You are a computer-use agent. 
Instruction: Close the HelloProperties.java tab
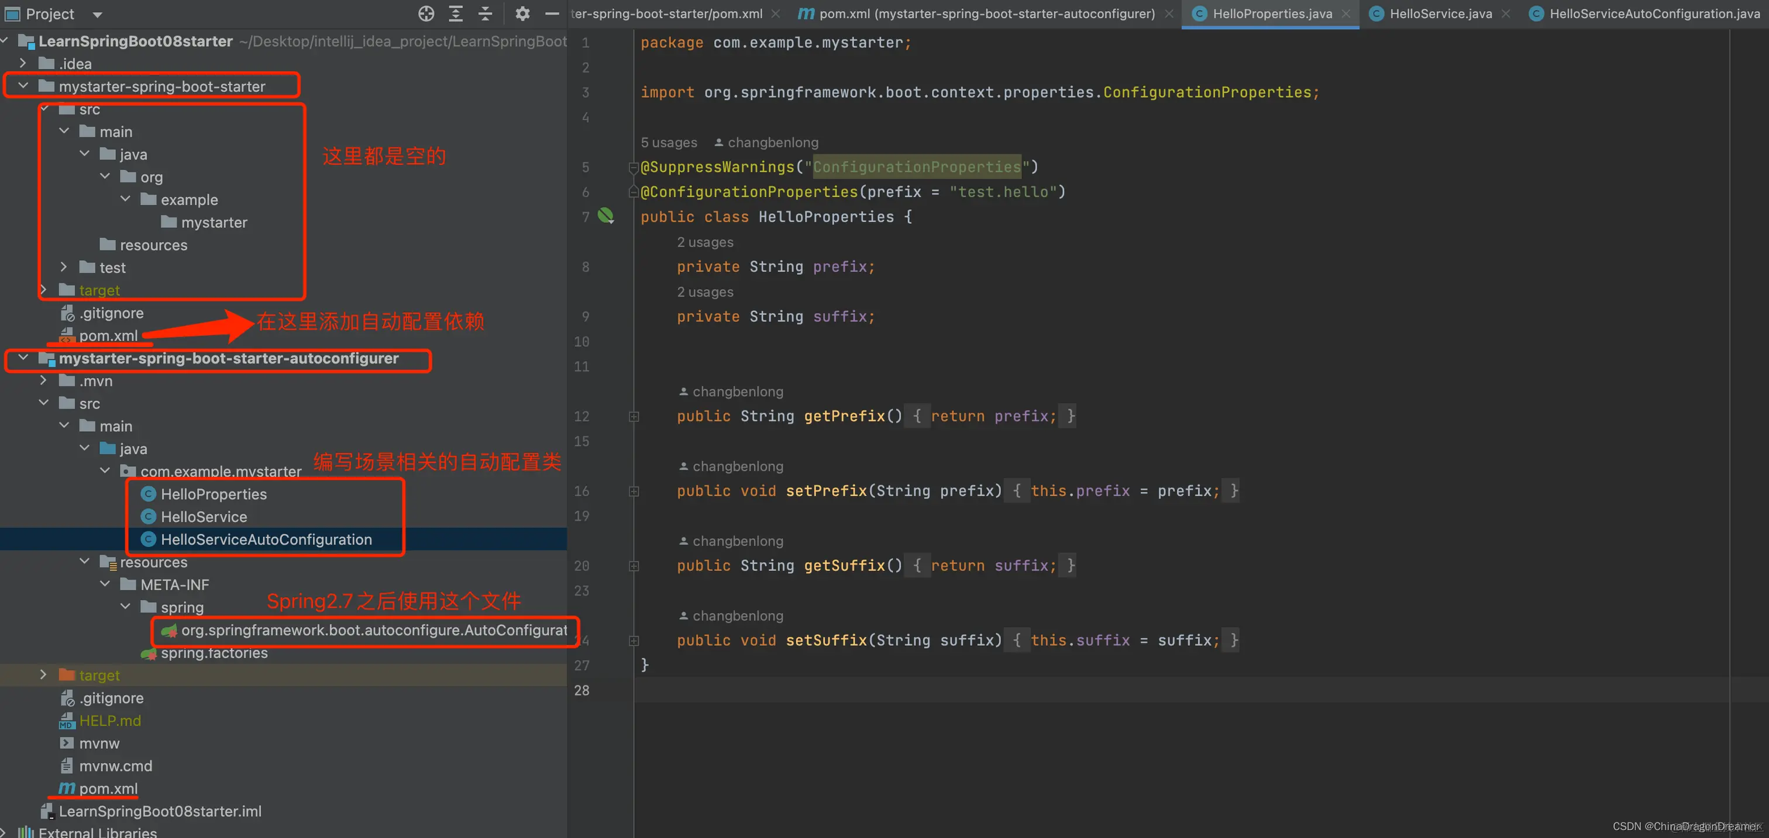click(1346, 13)
